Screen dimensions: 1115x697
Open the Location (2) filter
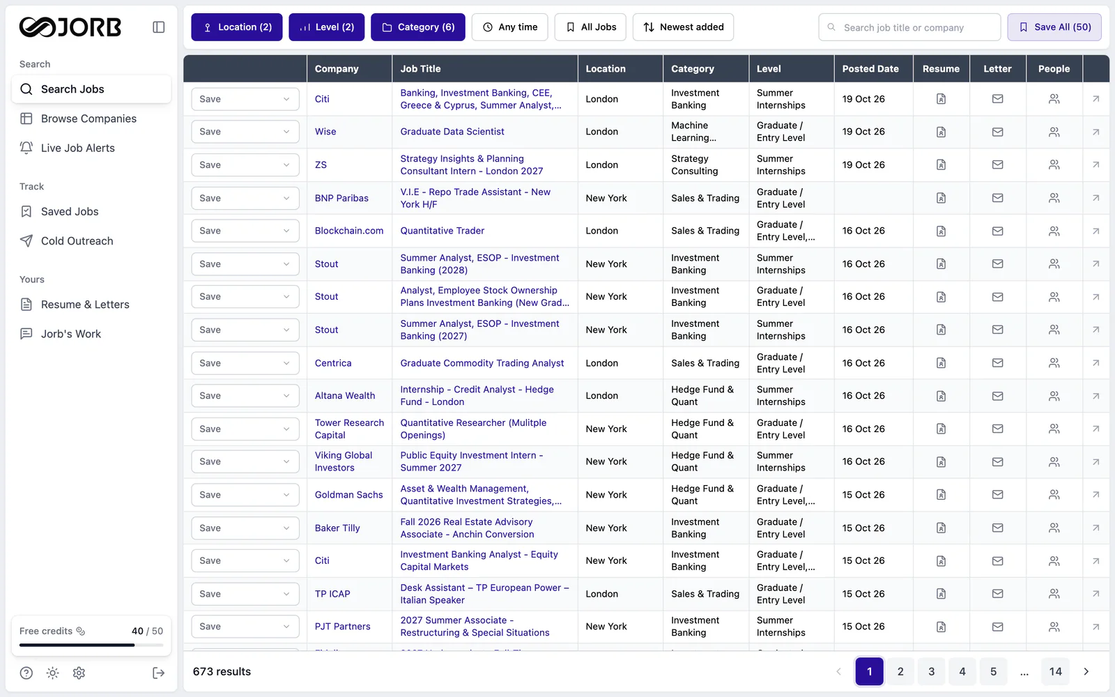237,27
